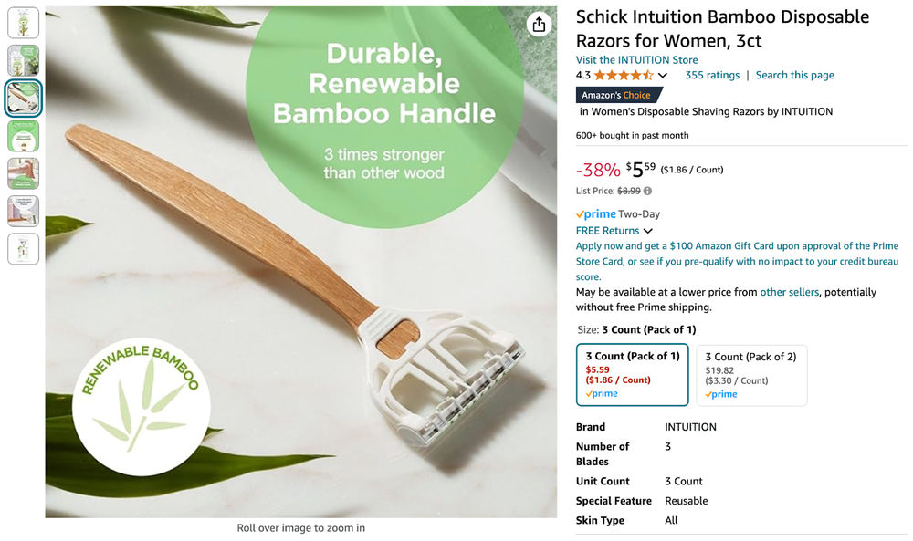Click the Prime badge in 3 Count Pack of 1 box

603,393
